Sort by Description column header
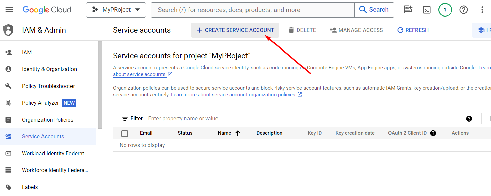 (269, 133)
